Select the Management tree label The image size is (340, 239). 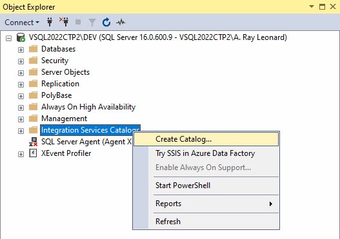point(64,119)
